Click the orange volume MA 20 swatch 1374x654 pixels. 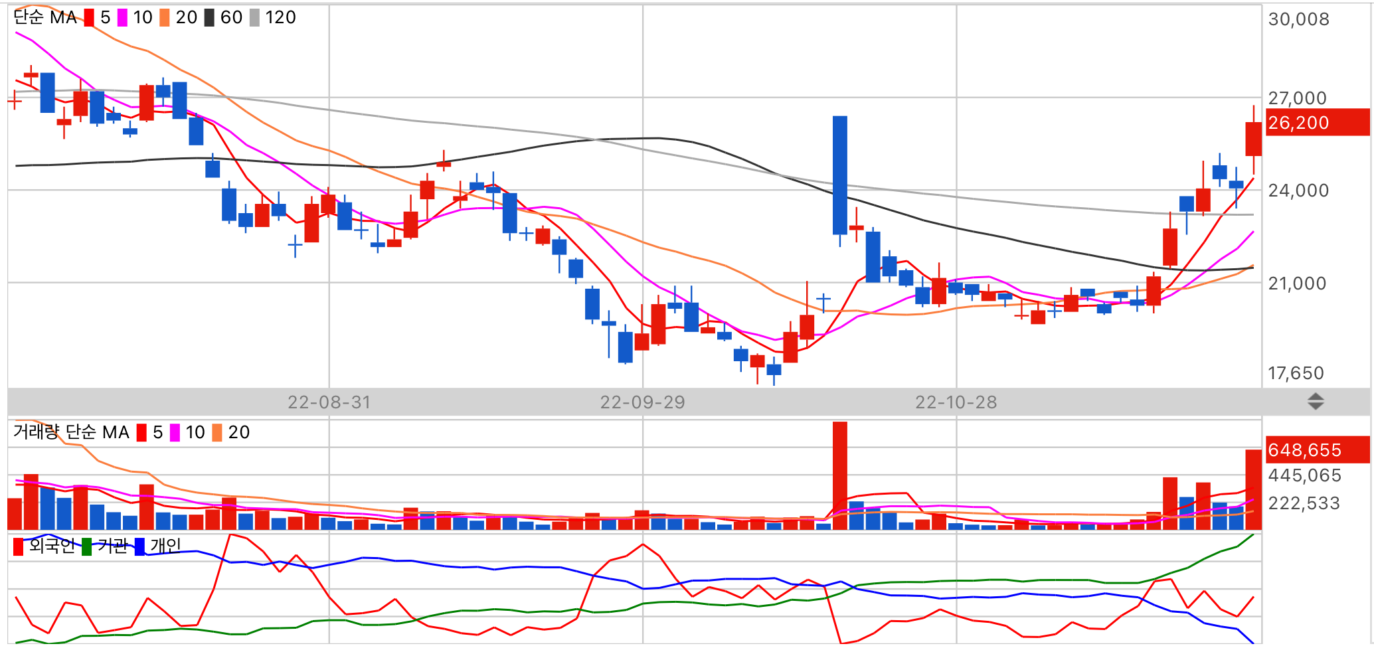(x=217, y=433)
